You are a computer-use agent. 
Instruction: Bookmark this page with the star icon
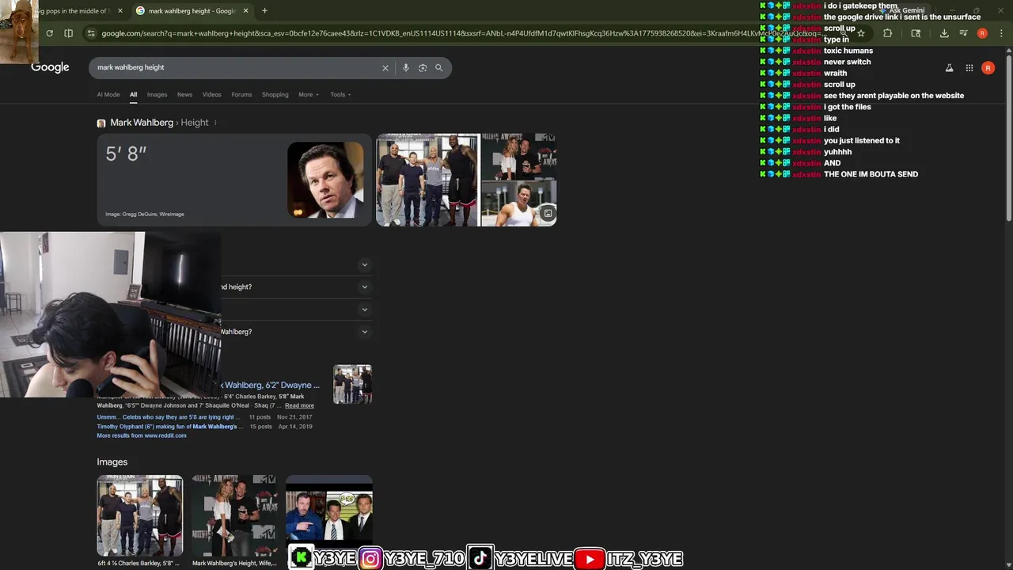(861, 33)
